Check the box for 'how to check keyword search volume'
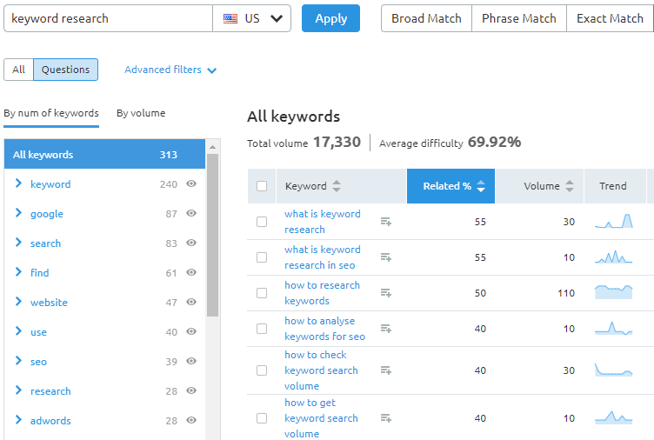Viewport: 654px width, 440px height. coord(262,370)
